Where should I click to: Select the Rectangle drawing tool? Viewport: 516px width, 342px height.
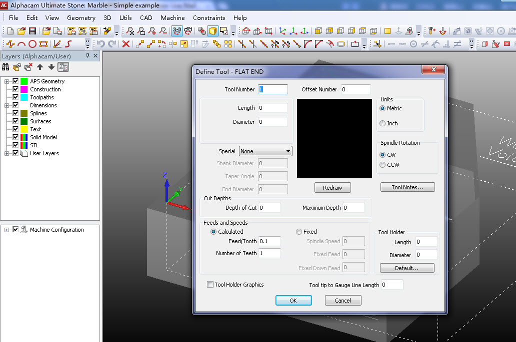[43, 44]
